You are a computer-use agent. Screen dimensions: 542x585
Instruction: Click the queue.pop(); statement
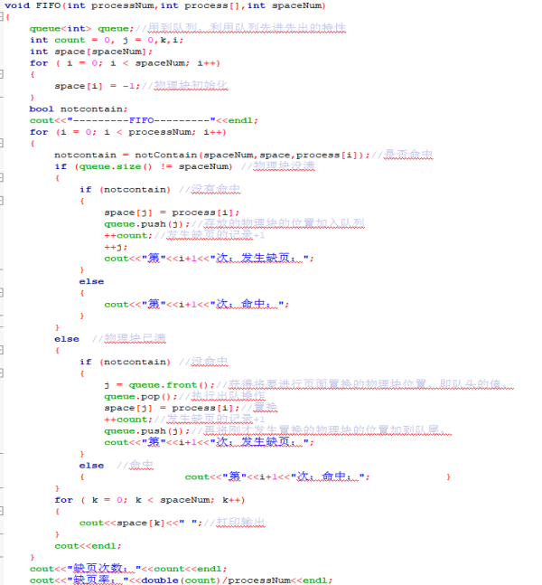(x=141, y=397)
